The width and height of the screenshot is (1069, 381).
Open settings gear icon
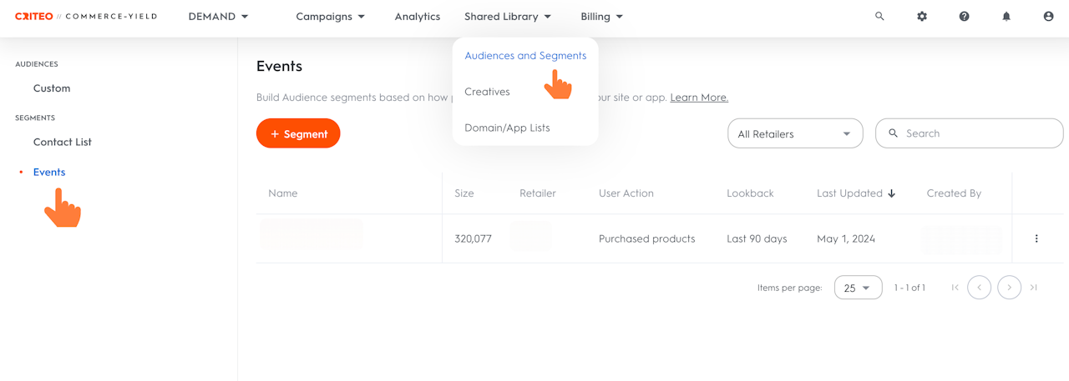(x=922, y=17)
